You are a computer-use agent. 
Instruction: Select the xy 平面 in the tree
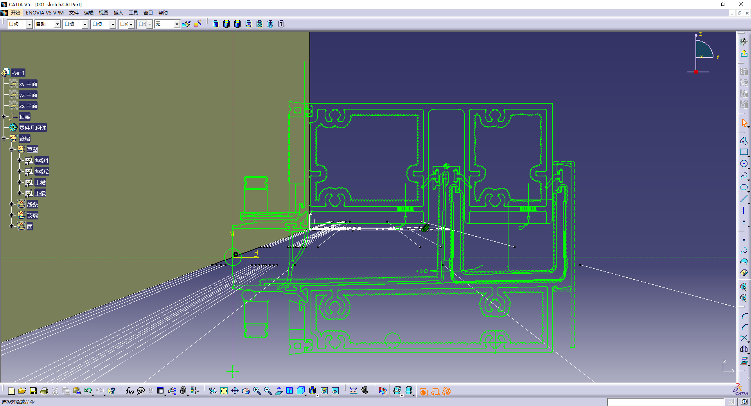pyautogui.click(x=28, y=84)
